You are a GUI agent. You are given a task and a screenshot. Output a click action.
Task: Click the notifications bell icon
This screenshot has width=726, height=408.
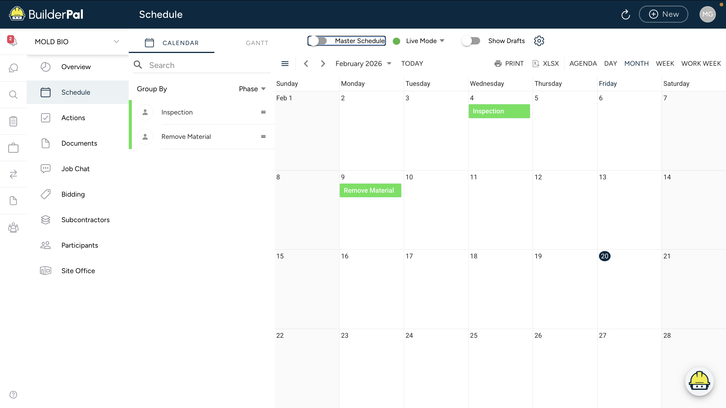click(12, 41)
